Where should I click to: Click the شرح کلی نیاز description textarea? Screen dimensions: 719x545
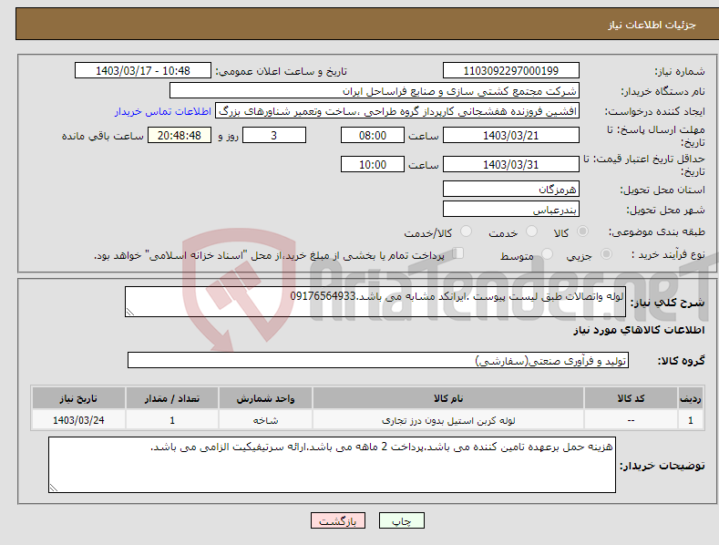[375, 302]
